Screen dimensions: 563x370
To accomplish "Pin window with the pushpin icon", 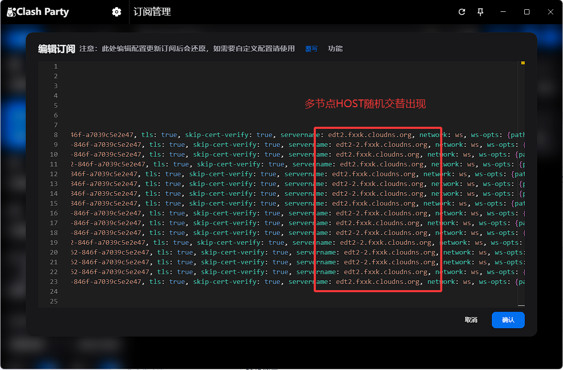I will [x=480, y=12].
